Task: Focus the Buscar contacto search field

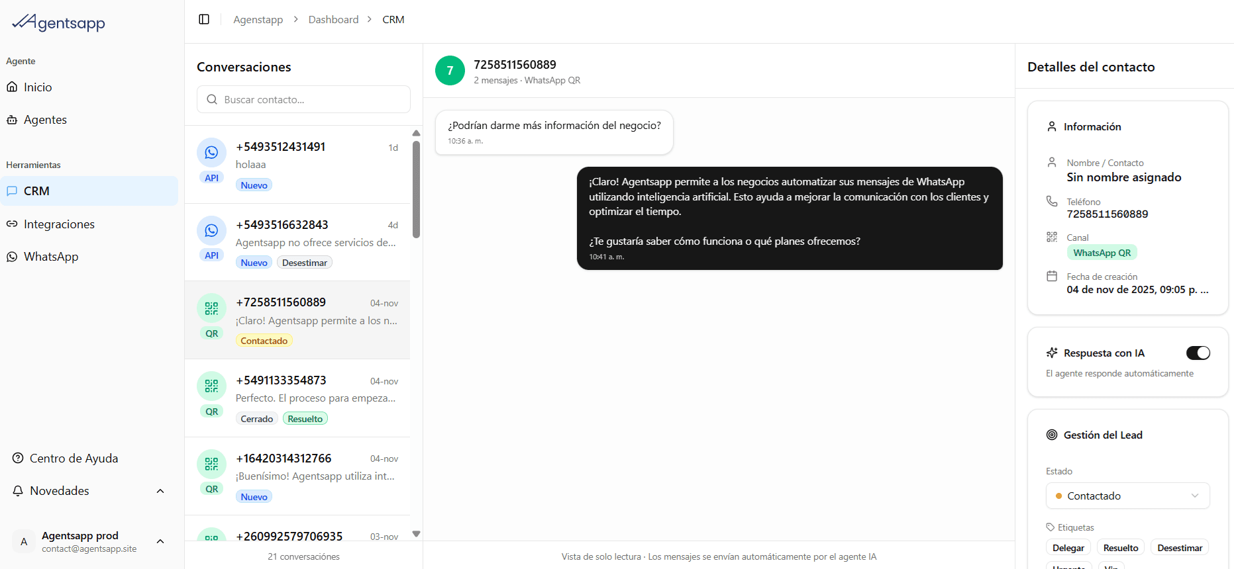Action: (x=303, y=99)
